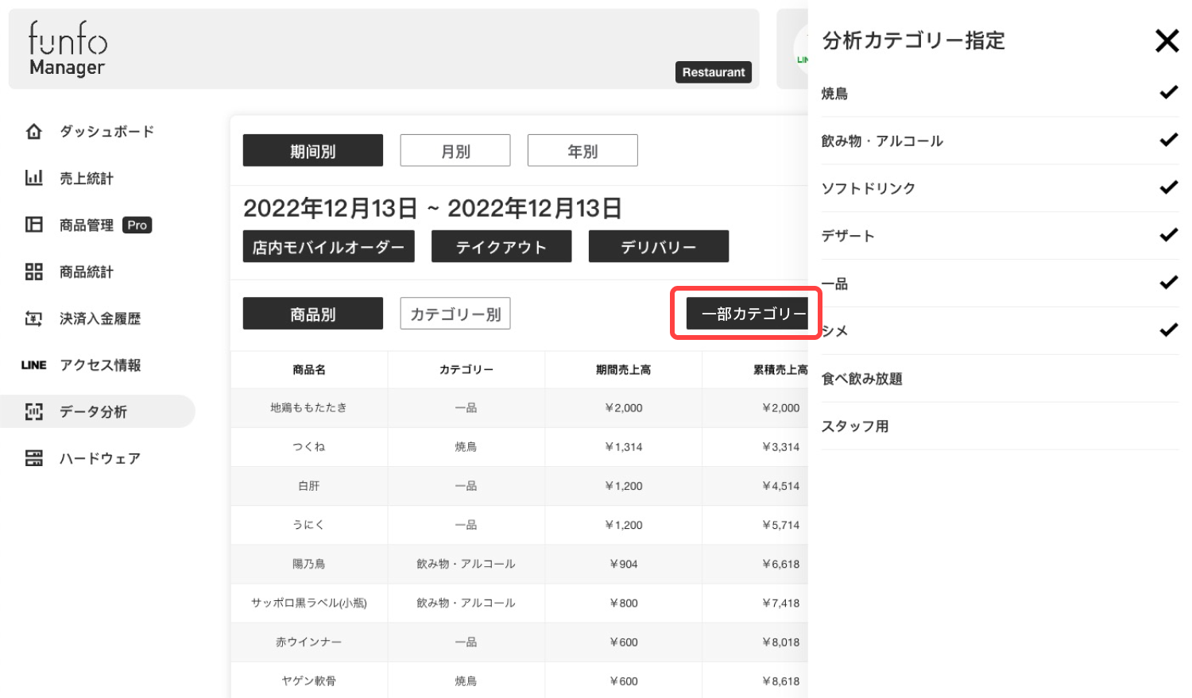
Task: Toggle the テイクアウト filter button
Action: coord(501,247)
